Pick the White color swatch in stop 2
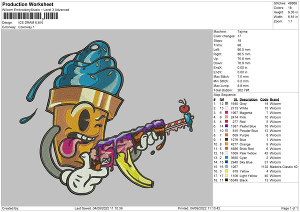 pyautogui.click(x=226, y=108)
